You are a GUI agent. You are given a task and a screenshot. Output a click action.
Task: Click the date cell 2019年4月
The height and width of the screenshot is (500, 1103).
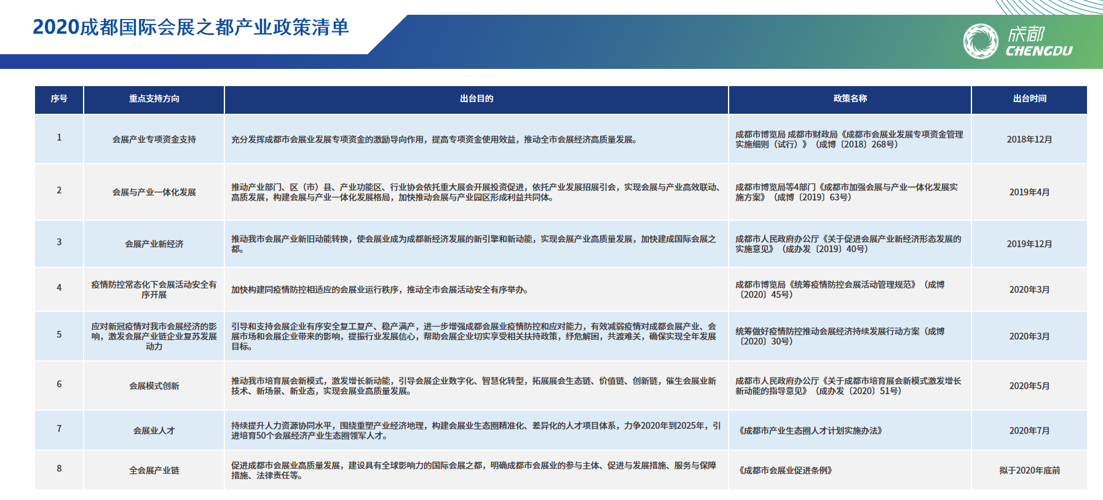coord(1030,192)
